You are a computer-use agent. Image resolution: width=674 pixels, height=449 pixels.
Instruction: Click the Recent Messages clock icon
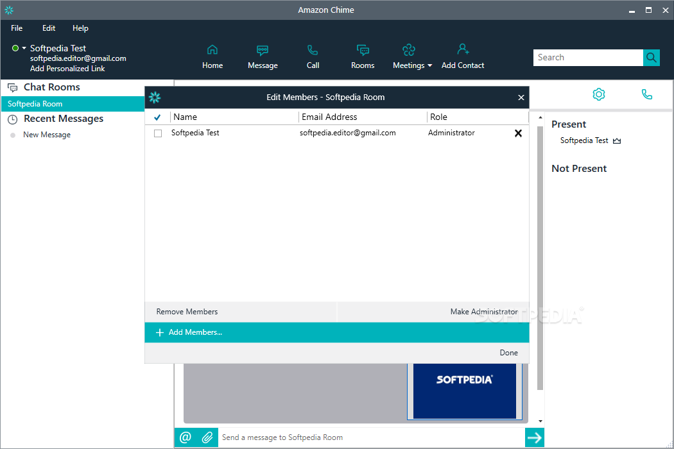pos(12,119)
